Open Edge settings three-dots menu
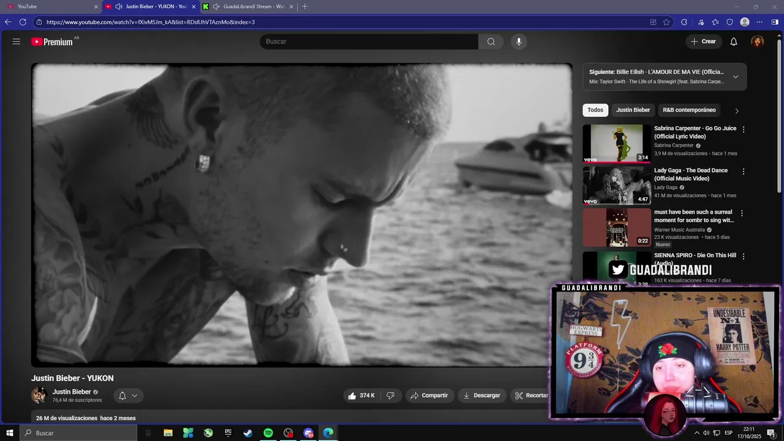This screenshot has height=441, width=784. (759, 22)
